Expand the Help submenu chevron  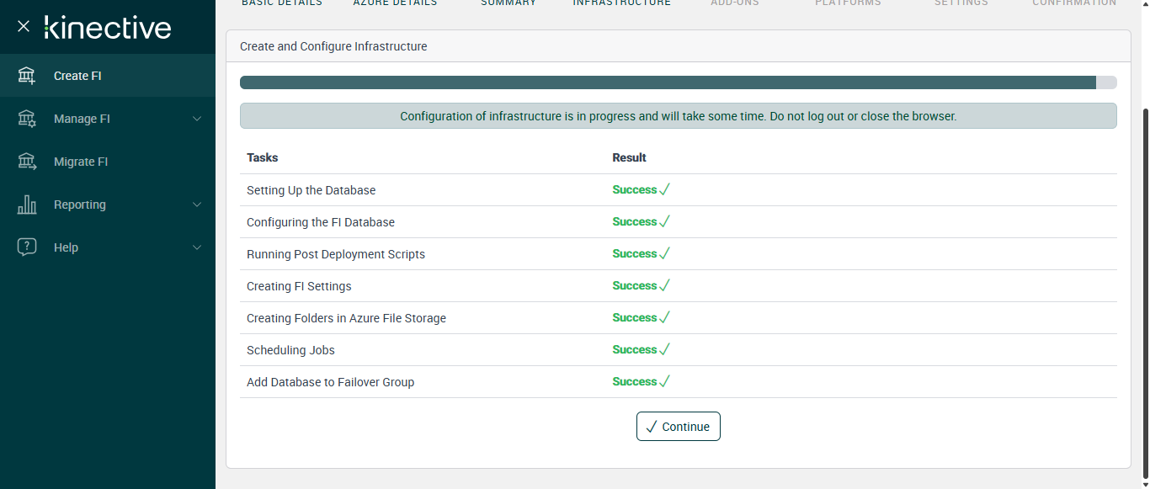(197, 247)
